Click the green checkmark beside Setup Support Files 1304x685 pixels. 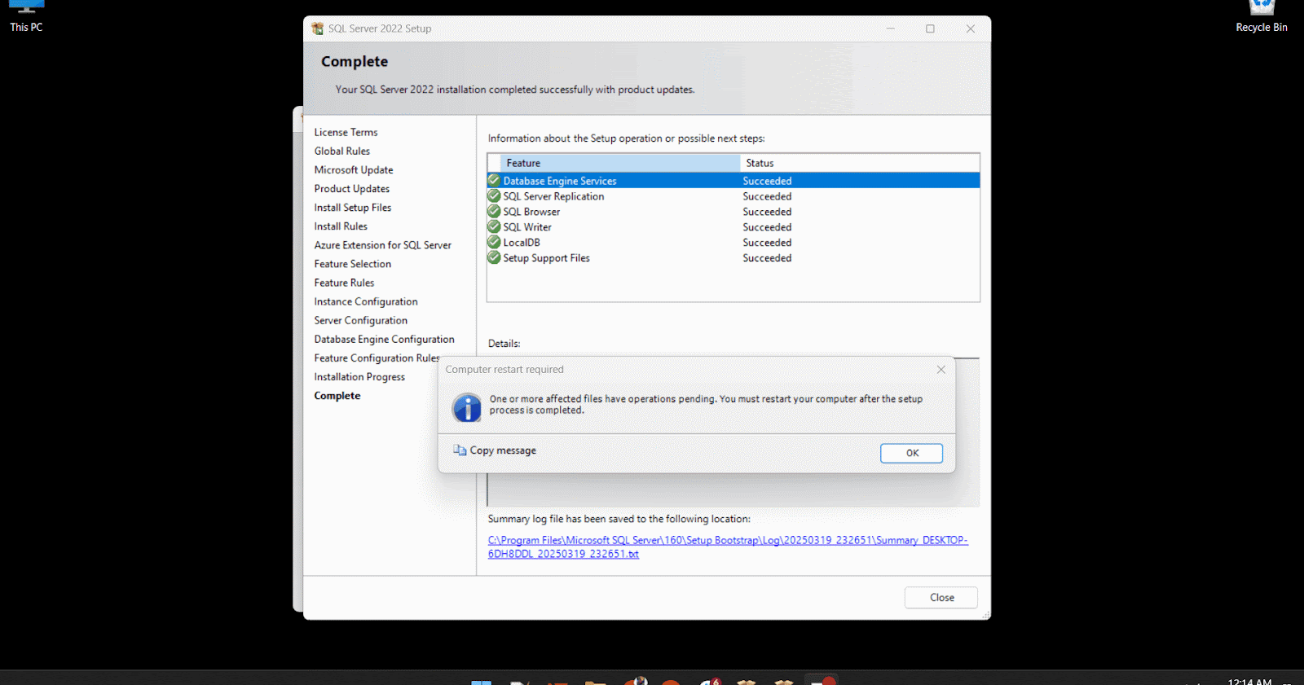(494, 258)
